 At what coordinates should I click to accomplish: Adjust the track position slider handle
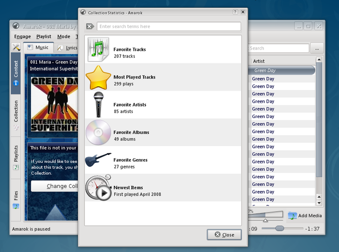coord(279,228)
